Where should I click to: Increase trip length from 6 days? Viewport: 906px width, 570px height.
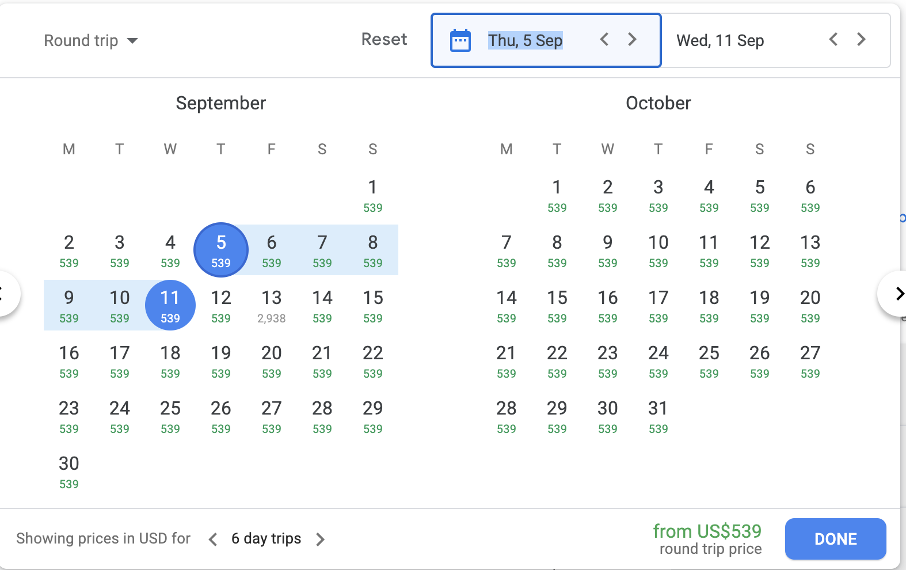pyautogui.click(x=321, y=539)
